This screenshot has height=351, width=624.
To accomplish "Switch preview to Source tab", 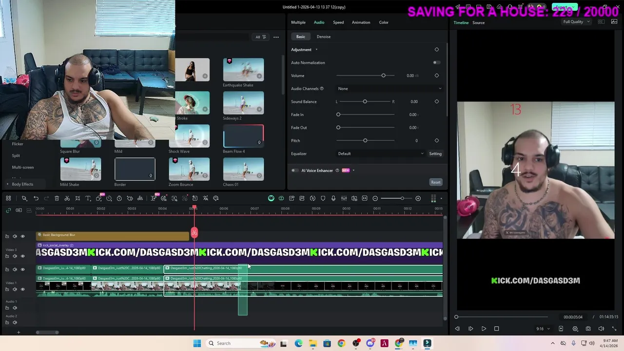I will (x=478, y=23).
